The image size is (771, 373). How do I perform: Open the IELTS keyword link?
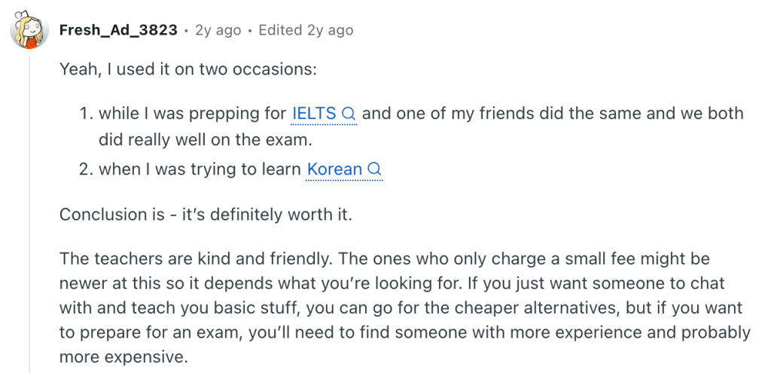[314, 114]
